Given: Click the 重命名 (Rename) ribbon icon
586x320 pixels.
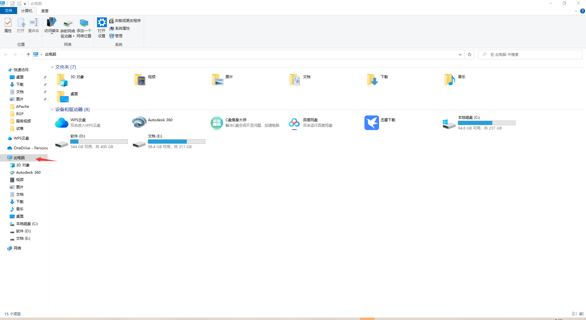Looking at the screenshot, I should (34, 25).
